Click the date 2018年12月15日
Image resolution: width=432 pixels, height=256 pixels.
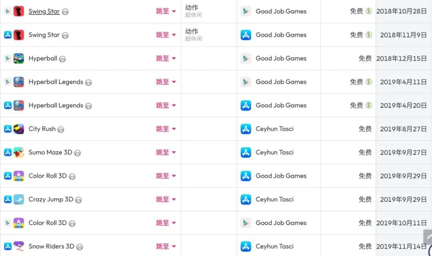point(402,58)
